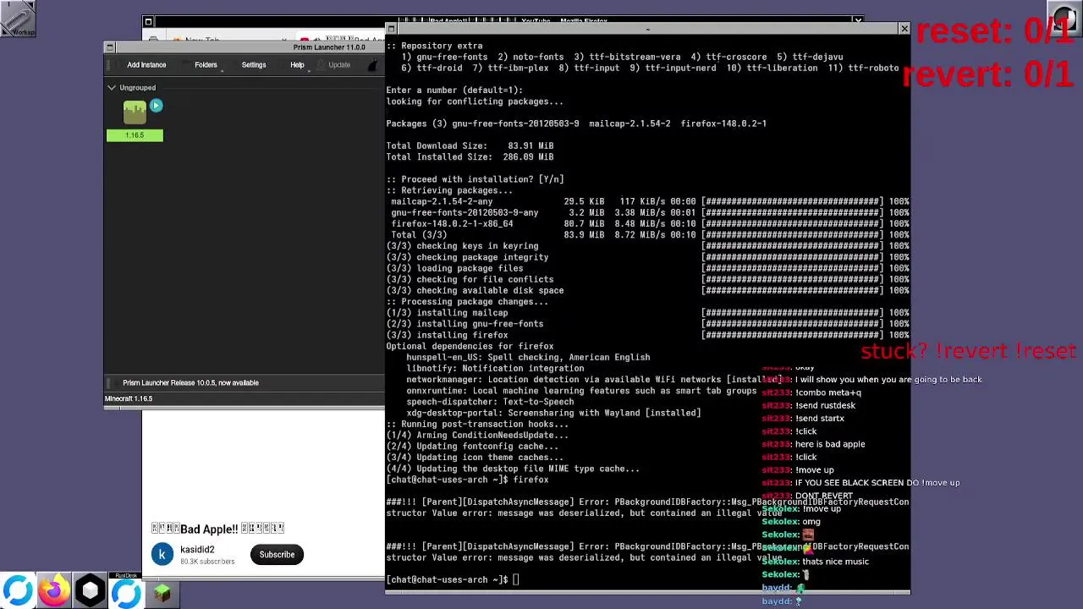Collapse the Ungrouped instances group
1083x609 pixels.
point(111,87)
